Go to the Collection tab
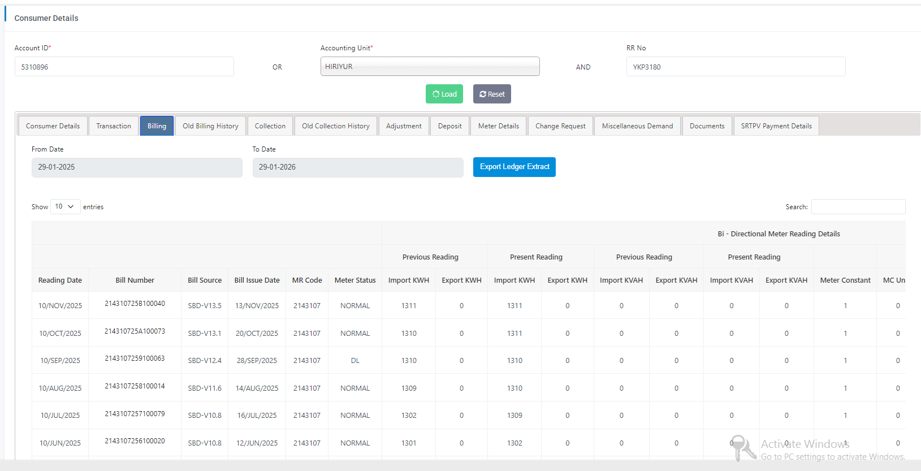The image size is (921, 471). [270, 126]
